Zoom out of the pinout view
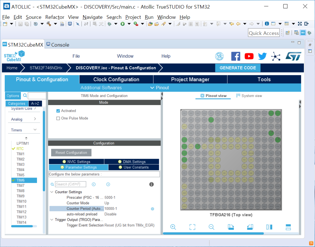 click(x=211, y=227)
